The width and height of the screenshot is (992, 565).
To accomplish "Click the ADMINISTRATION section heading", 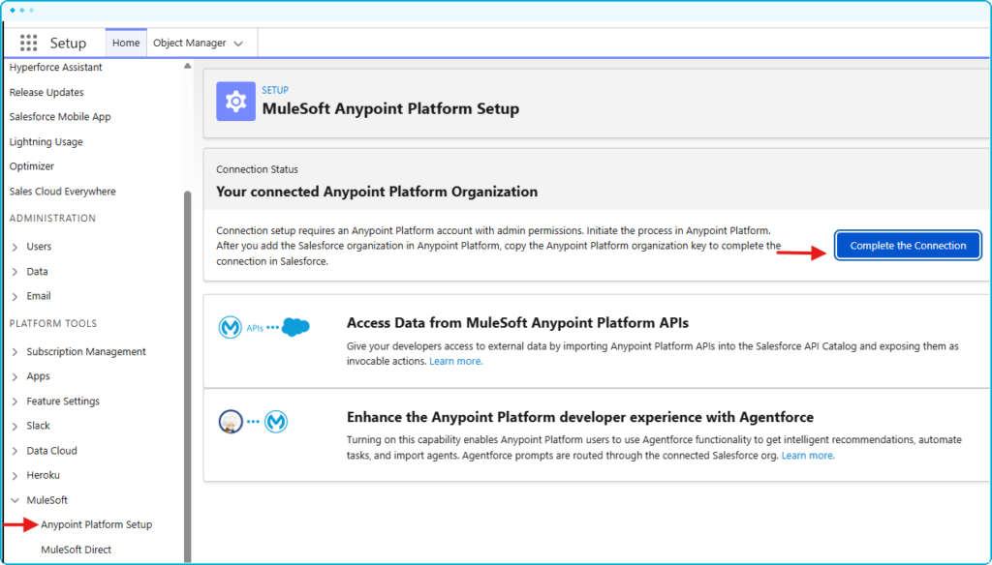I will click(x=52, y=218).
